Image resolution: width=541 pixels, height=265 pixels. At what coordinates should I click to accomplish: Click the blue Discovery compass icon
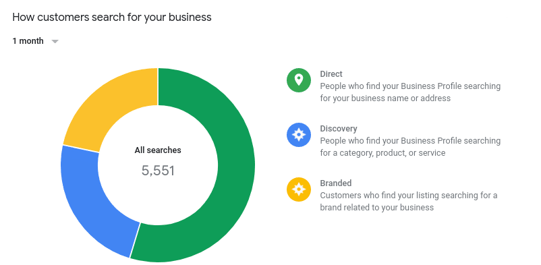(298, 135)
